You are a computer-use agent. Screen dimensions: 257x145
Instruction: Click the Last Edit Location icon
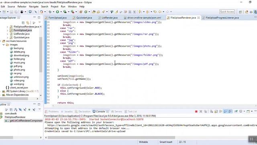[155, 12]
